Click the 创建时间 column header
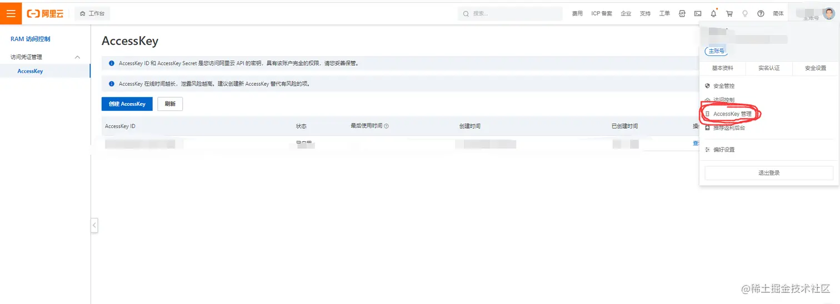The height and width of the screenshot is (304, 840). pos(470,126)
